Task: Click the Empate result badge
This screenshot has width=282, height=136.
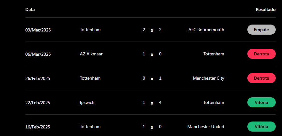Action: coord(261,30)
